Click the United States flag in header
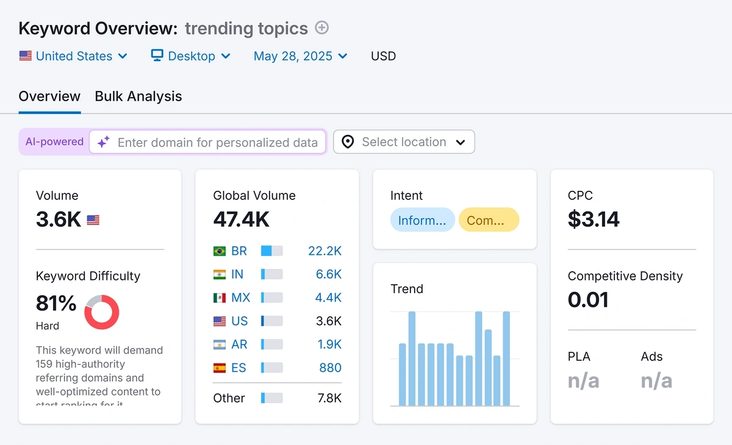 point(25,56)
